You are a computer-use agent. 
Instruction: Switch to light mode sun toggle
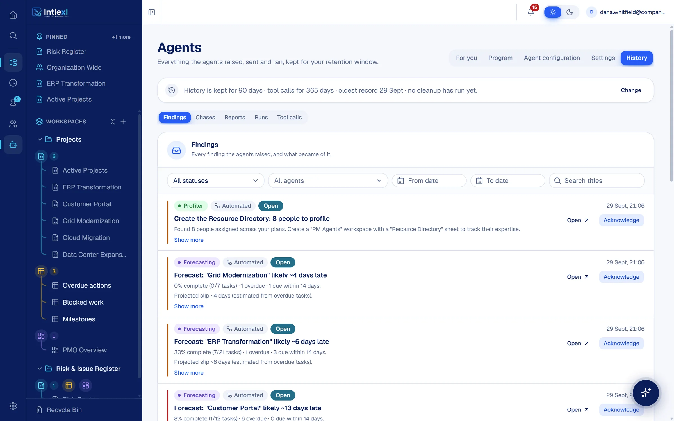[553, 12]
